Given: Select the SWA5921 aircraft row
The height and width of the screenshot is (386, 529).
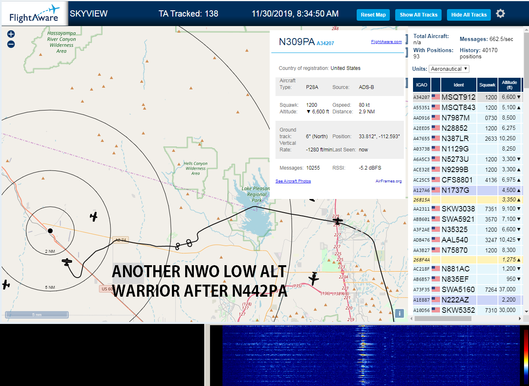Looking at the screenshot, I should click(x=467, y=219).
